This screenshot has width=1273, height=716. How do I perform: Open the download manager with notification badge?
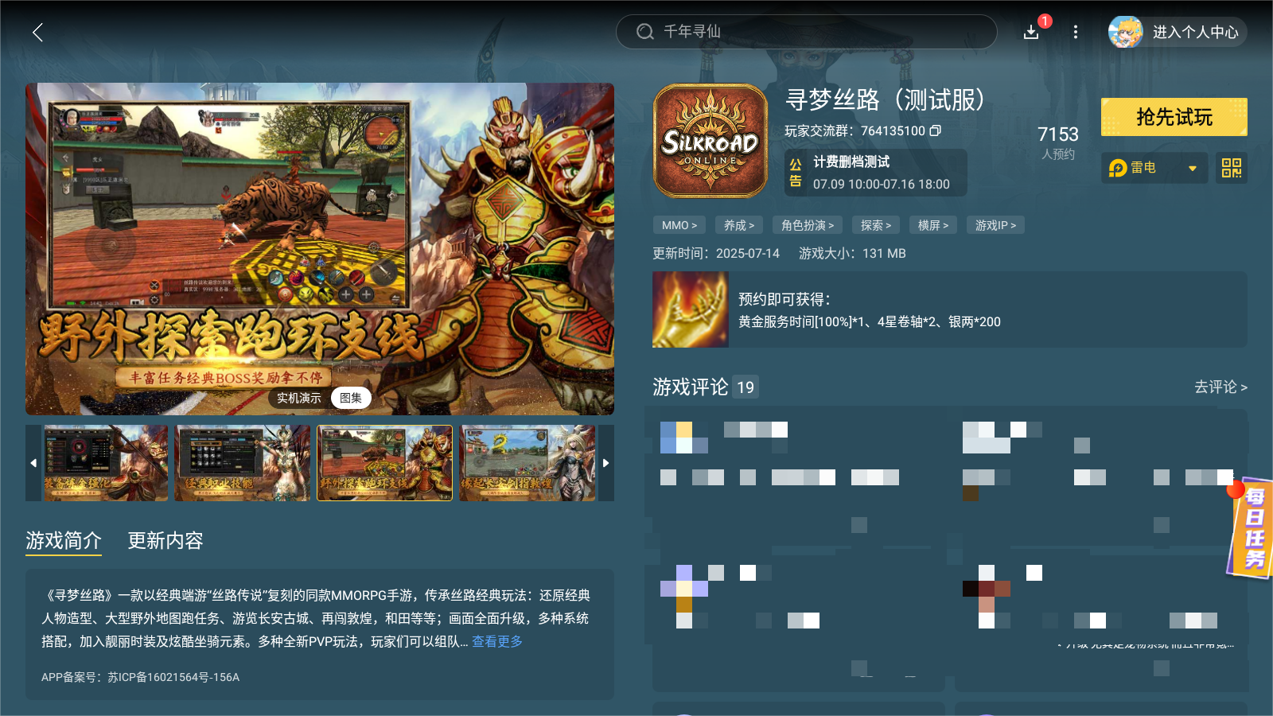pos(1030,33)
